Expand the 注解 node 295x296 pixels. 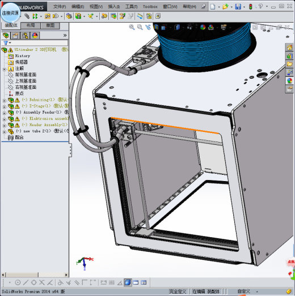pos(5,70)
